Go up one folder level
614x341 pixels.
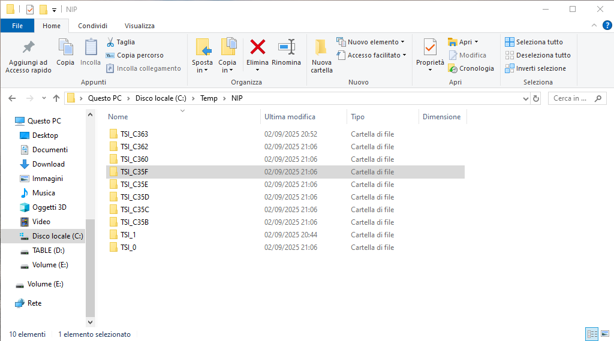pyautogui.click(x=56, y=98)
